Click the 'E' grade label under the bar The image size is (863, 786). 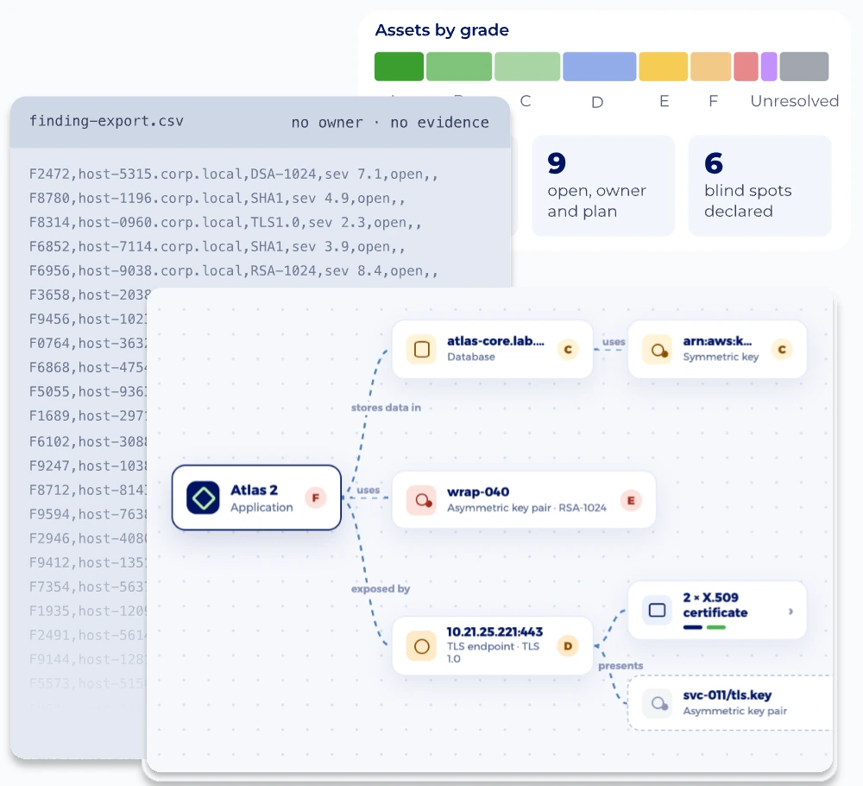click(x=665, y=101)
